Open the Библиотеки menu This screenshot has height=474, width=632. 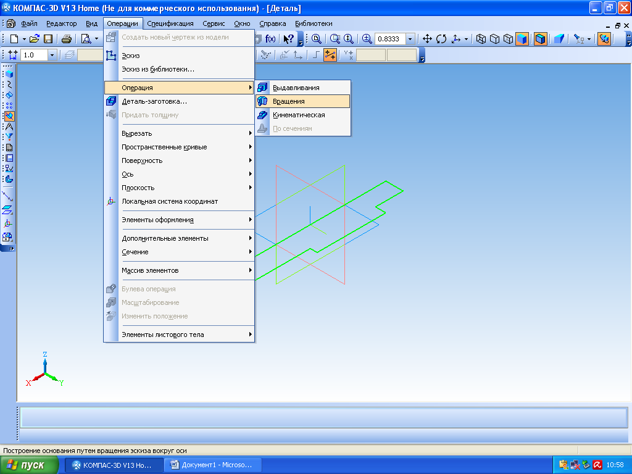[314, 24]
